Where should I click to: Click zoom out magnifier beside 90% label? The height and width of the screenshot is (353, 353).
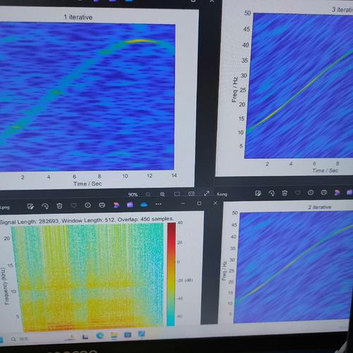point(148,194)
